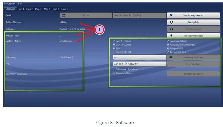This screenshot has width=223, height=127.
Task: Enable Driveselect ignorieren checkbox
Action: [x=114, y=69]
